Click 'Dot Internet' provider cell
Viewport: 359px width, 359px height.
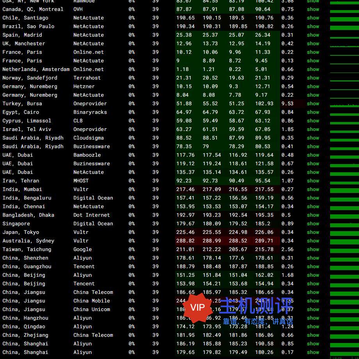click(91, 215)
